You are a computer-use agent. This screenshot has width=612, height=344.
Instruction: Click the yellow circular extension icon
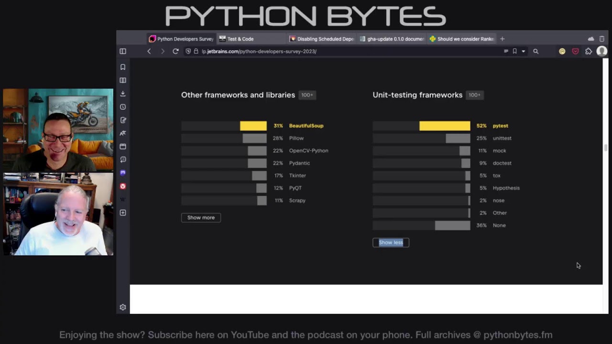[562, 51]
